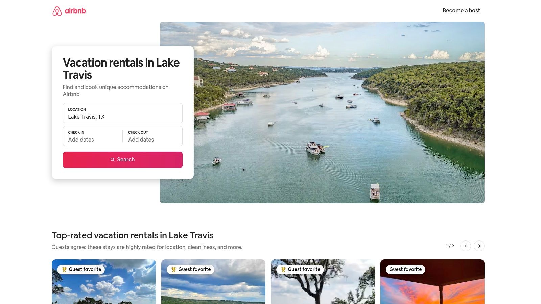Open the Check out date picker

click(152, 136)
